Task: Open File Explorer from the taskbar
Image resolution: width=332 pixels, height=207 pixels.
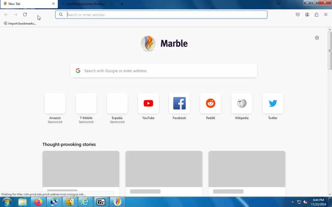Action: click(x=23, y=202)
